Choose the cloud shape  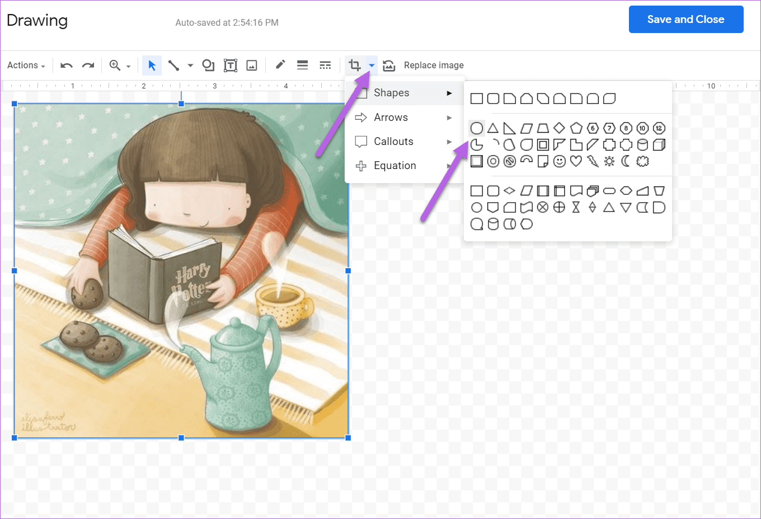pyautogui.click(x=642, y=162)
